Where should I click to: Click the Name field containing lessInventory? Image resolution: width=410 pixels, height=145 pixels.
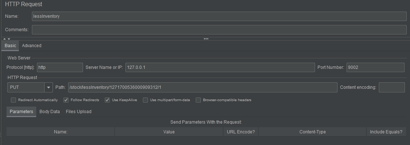pos(219,16)
